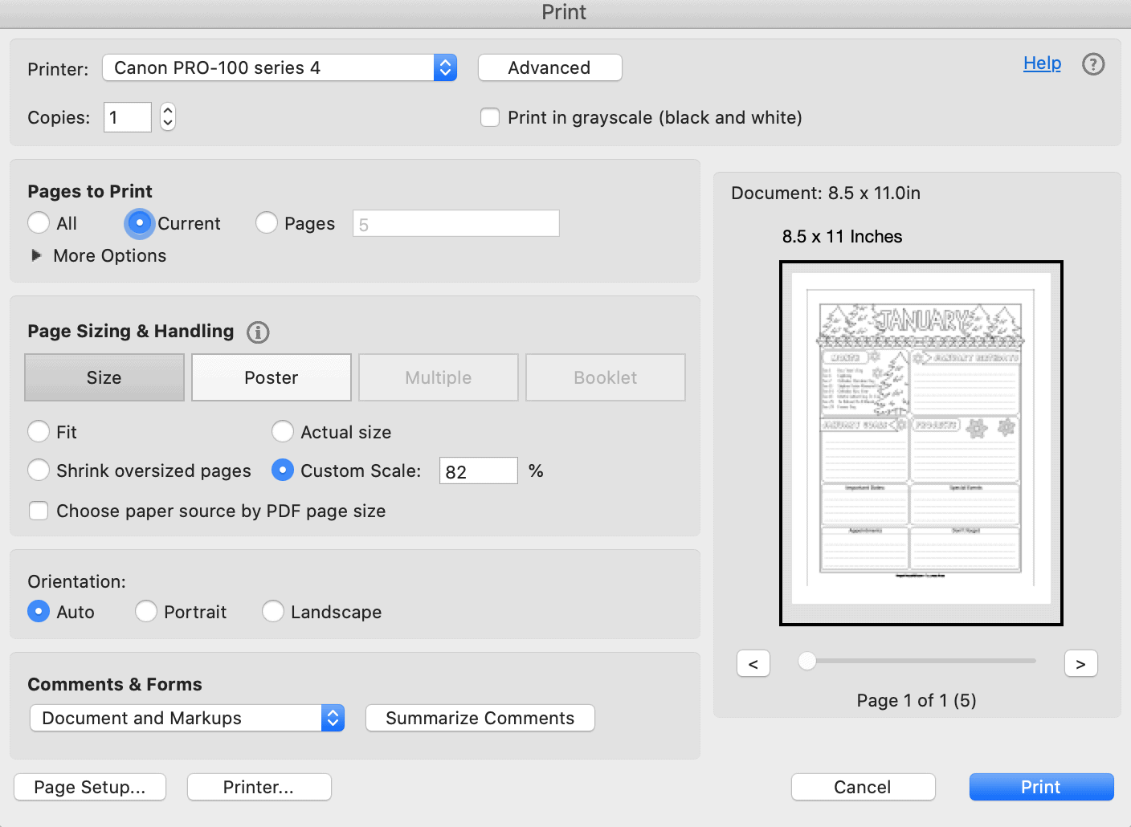Set orientation to Landscape
Image resolution: width=1131 pixels, height=827 pixels.
point(273,611)
